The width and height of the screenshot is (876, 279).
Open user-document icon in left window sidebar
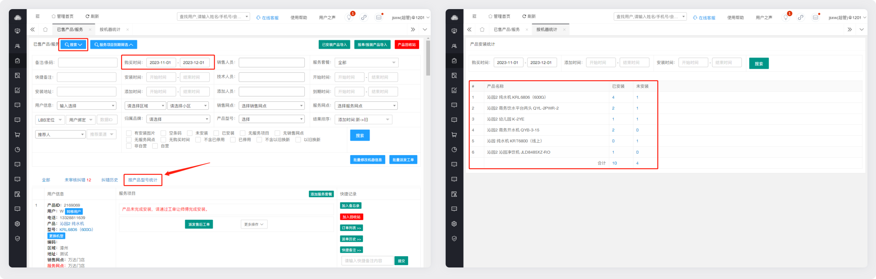(18, 194)
